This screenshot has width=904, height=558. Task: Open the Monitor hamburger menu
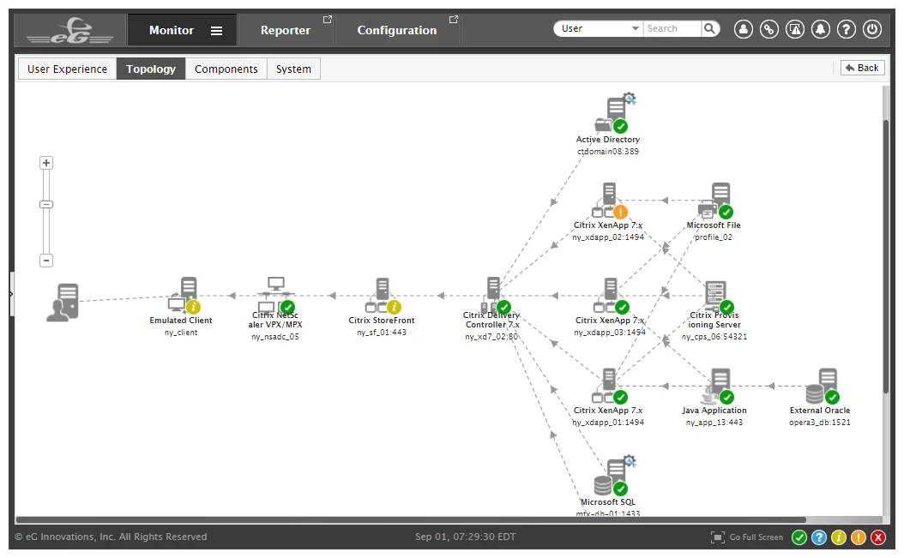click(x=216, y=31)
